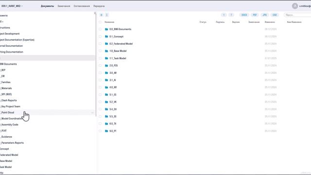The image size is (311, 175).
Task: Switch to the Замечания tab
Action: (64, 6)
